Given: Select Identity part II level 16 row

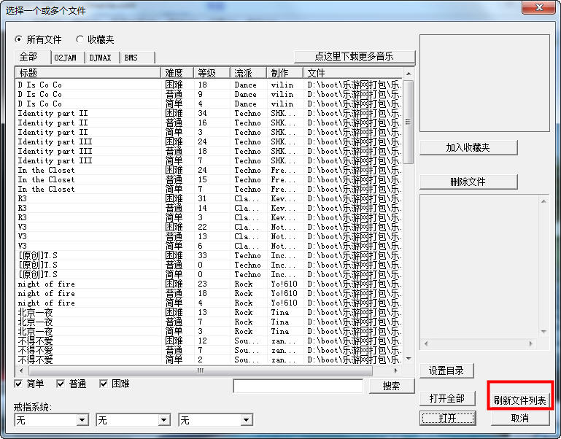Looking at the screenshot, I should click(x=209, y=123).
